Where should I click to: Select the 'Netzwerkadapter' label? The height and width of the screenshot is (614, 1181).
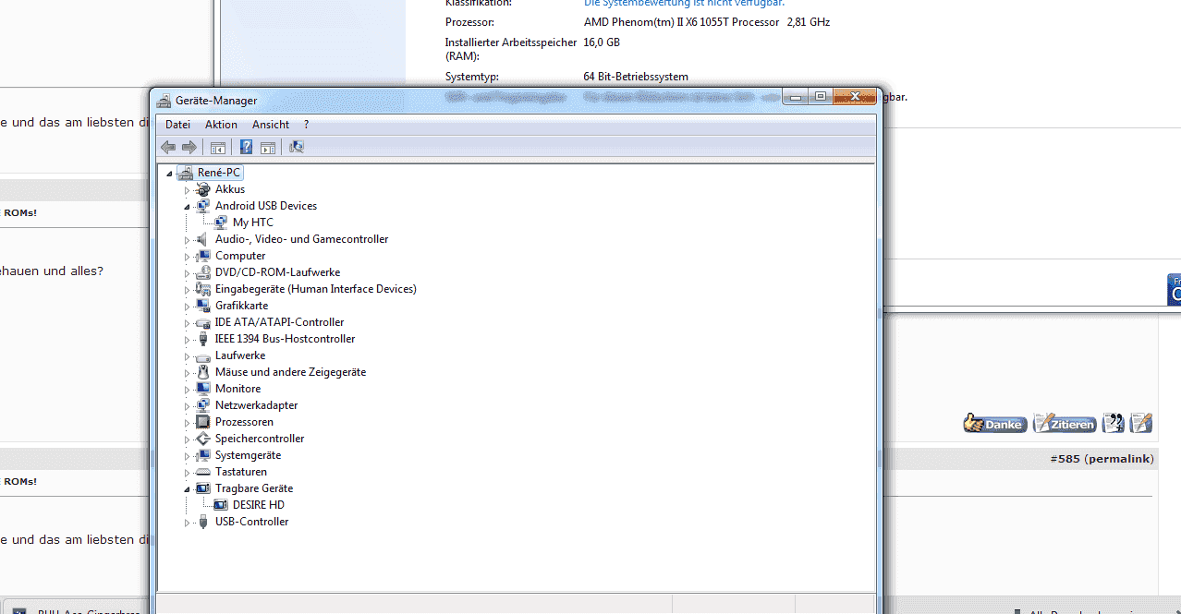257,405
